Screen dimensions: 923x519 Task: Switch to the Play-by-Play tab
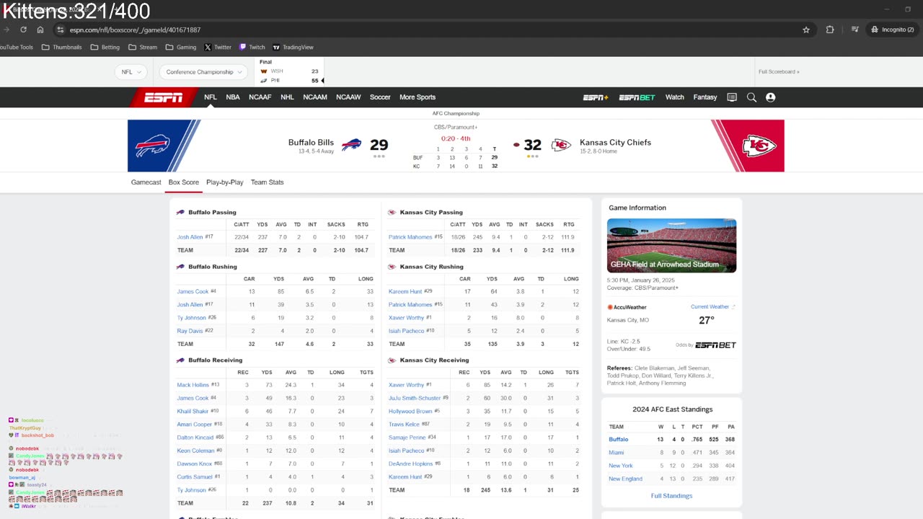[225, 182]
